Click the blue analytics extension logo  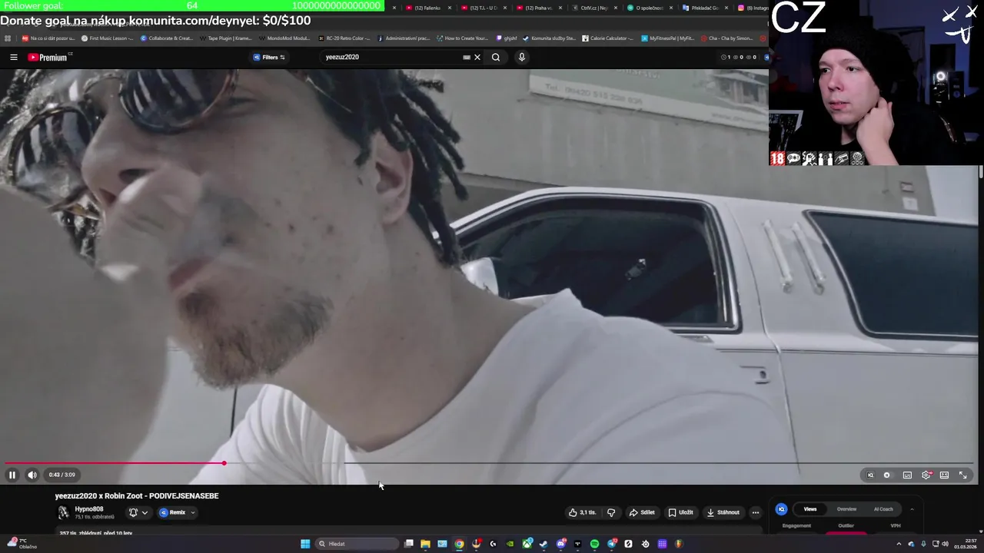(x=781, y=509)
